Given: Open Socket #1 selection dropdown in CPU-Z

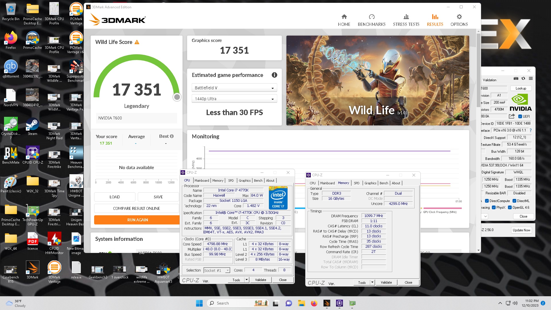Looking at the screenshot, I should pos(217,270).
